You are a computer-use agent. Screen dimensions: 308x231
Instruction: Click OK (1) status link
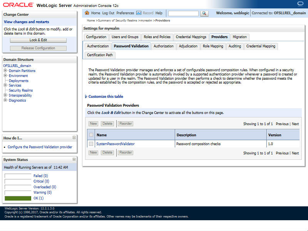tap(38, 198)
